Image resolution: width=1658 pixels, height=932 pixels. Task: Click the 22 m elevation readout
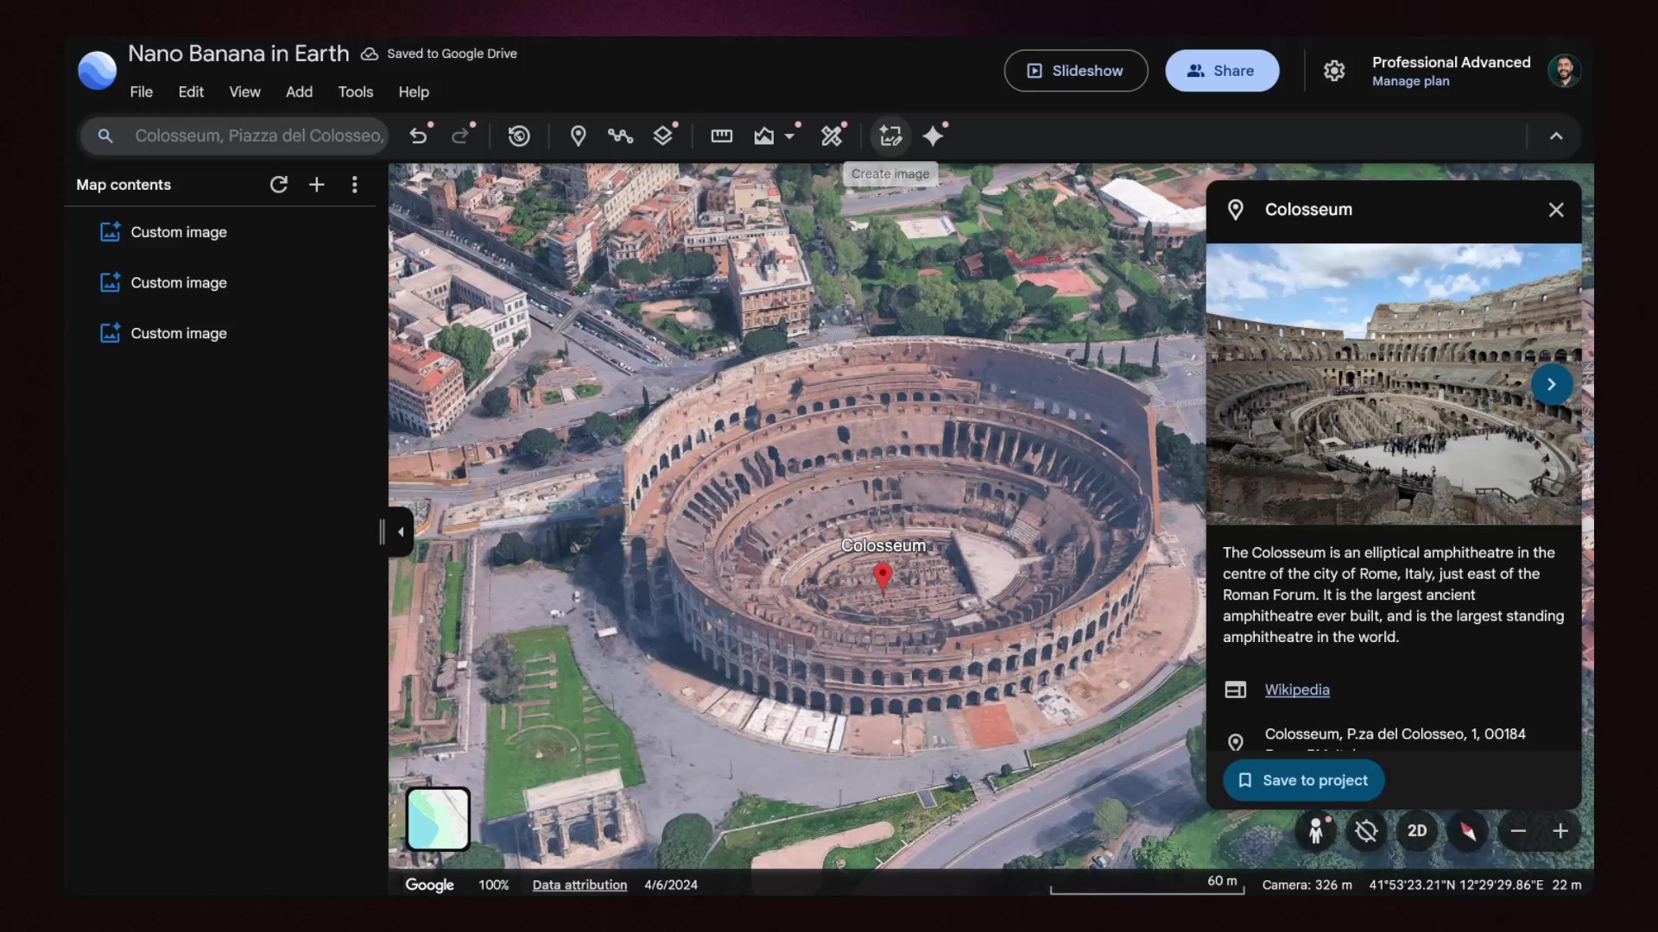click(1566, 885)
